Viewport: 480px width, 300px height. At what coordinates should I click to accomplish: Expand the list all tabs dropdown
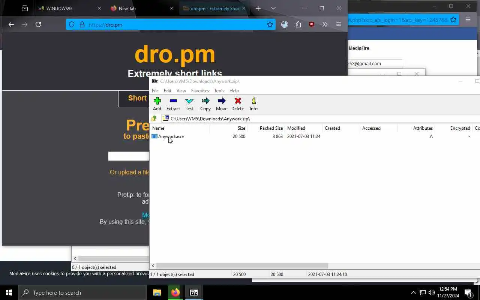click(273, 8)
